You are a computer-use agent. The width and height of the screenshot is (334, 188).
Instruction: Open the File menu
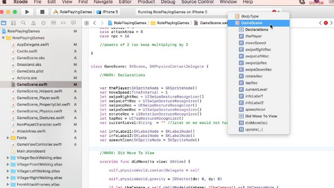(x=38, y=2)
